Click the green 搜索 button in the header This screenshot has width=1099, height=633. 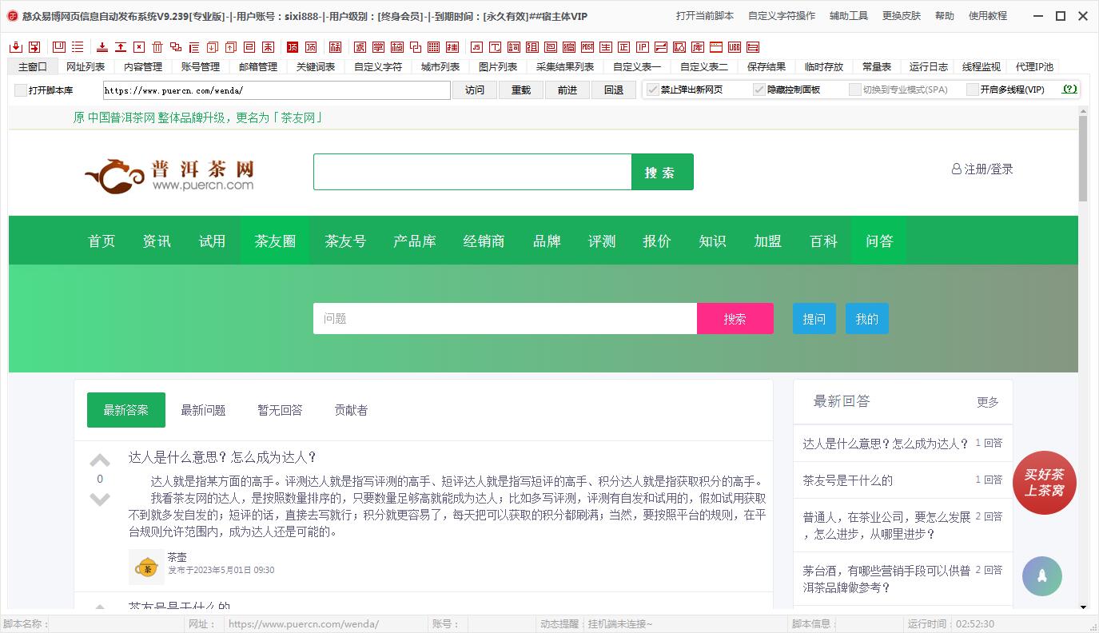pyautogui.click(x=662, y=172)
